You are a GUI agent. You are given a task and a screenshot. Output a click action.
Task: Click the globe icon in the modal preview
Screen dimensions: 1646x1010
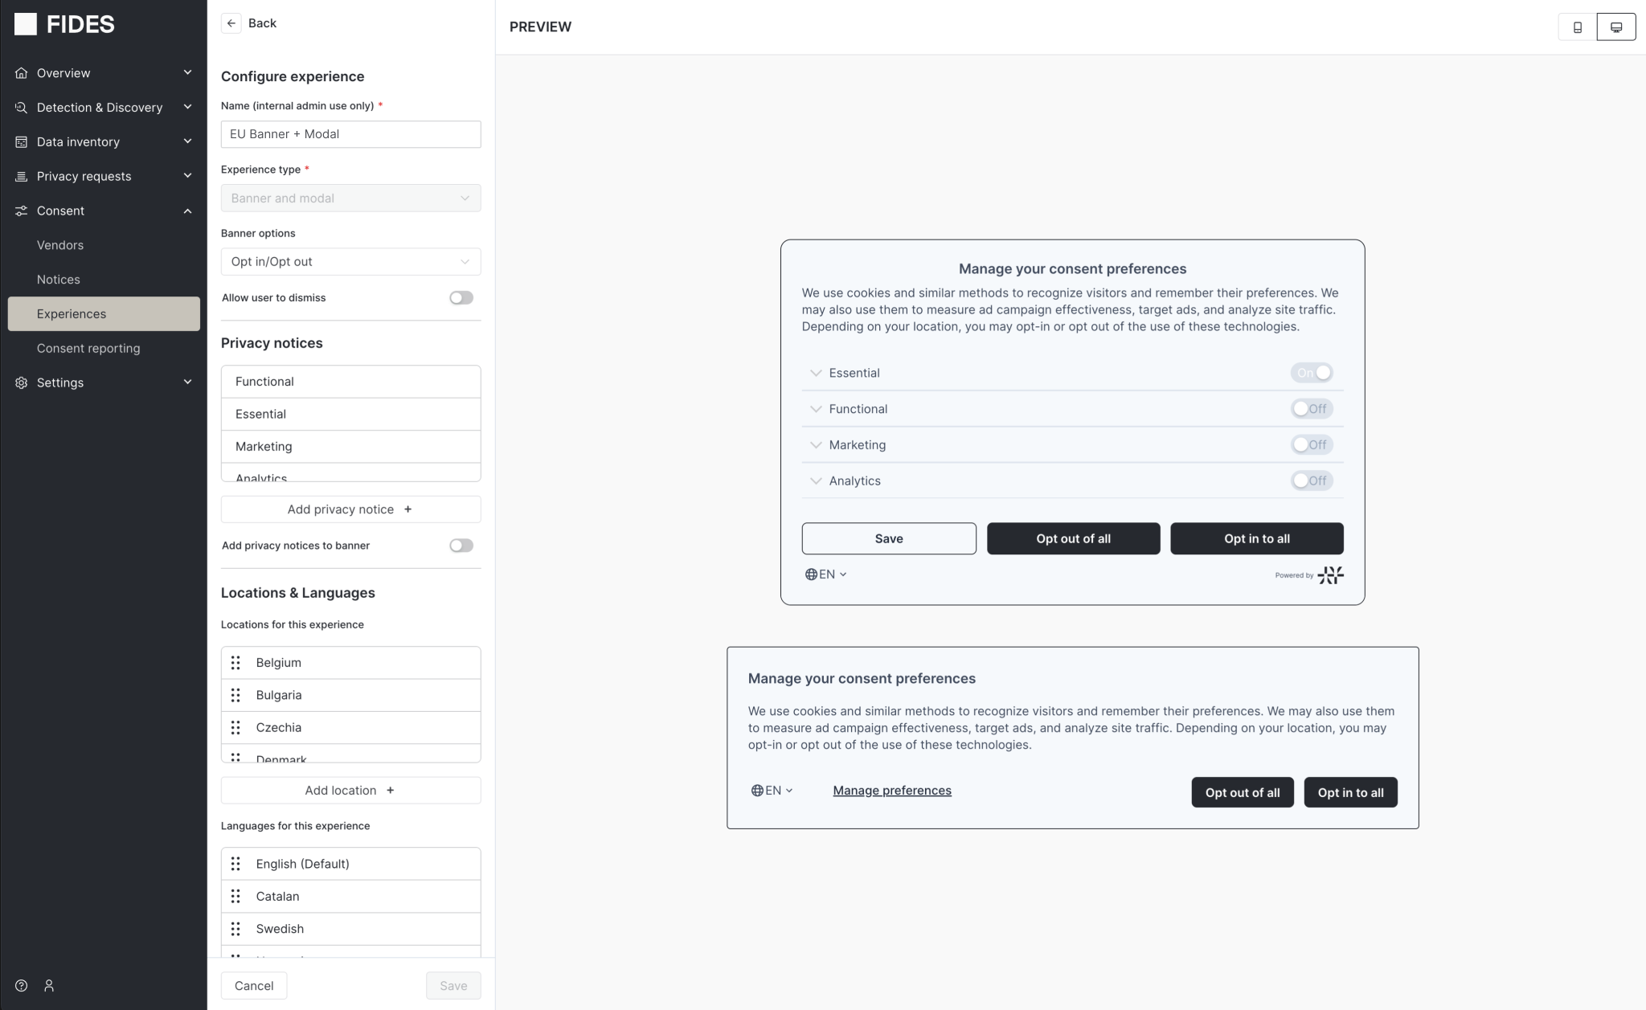tap(811, 574)
